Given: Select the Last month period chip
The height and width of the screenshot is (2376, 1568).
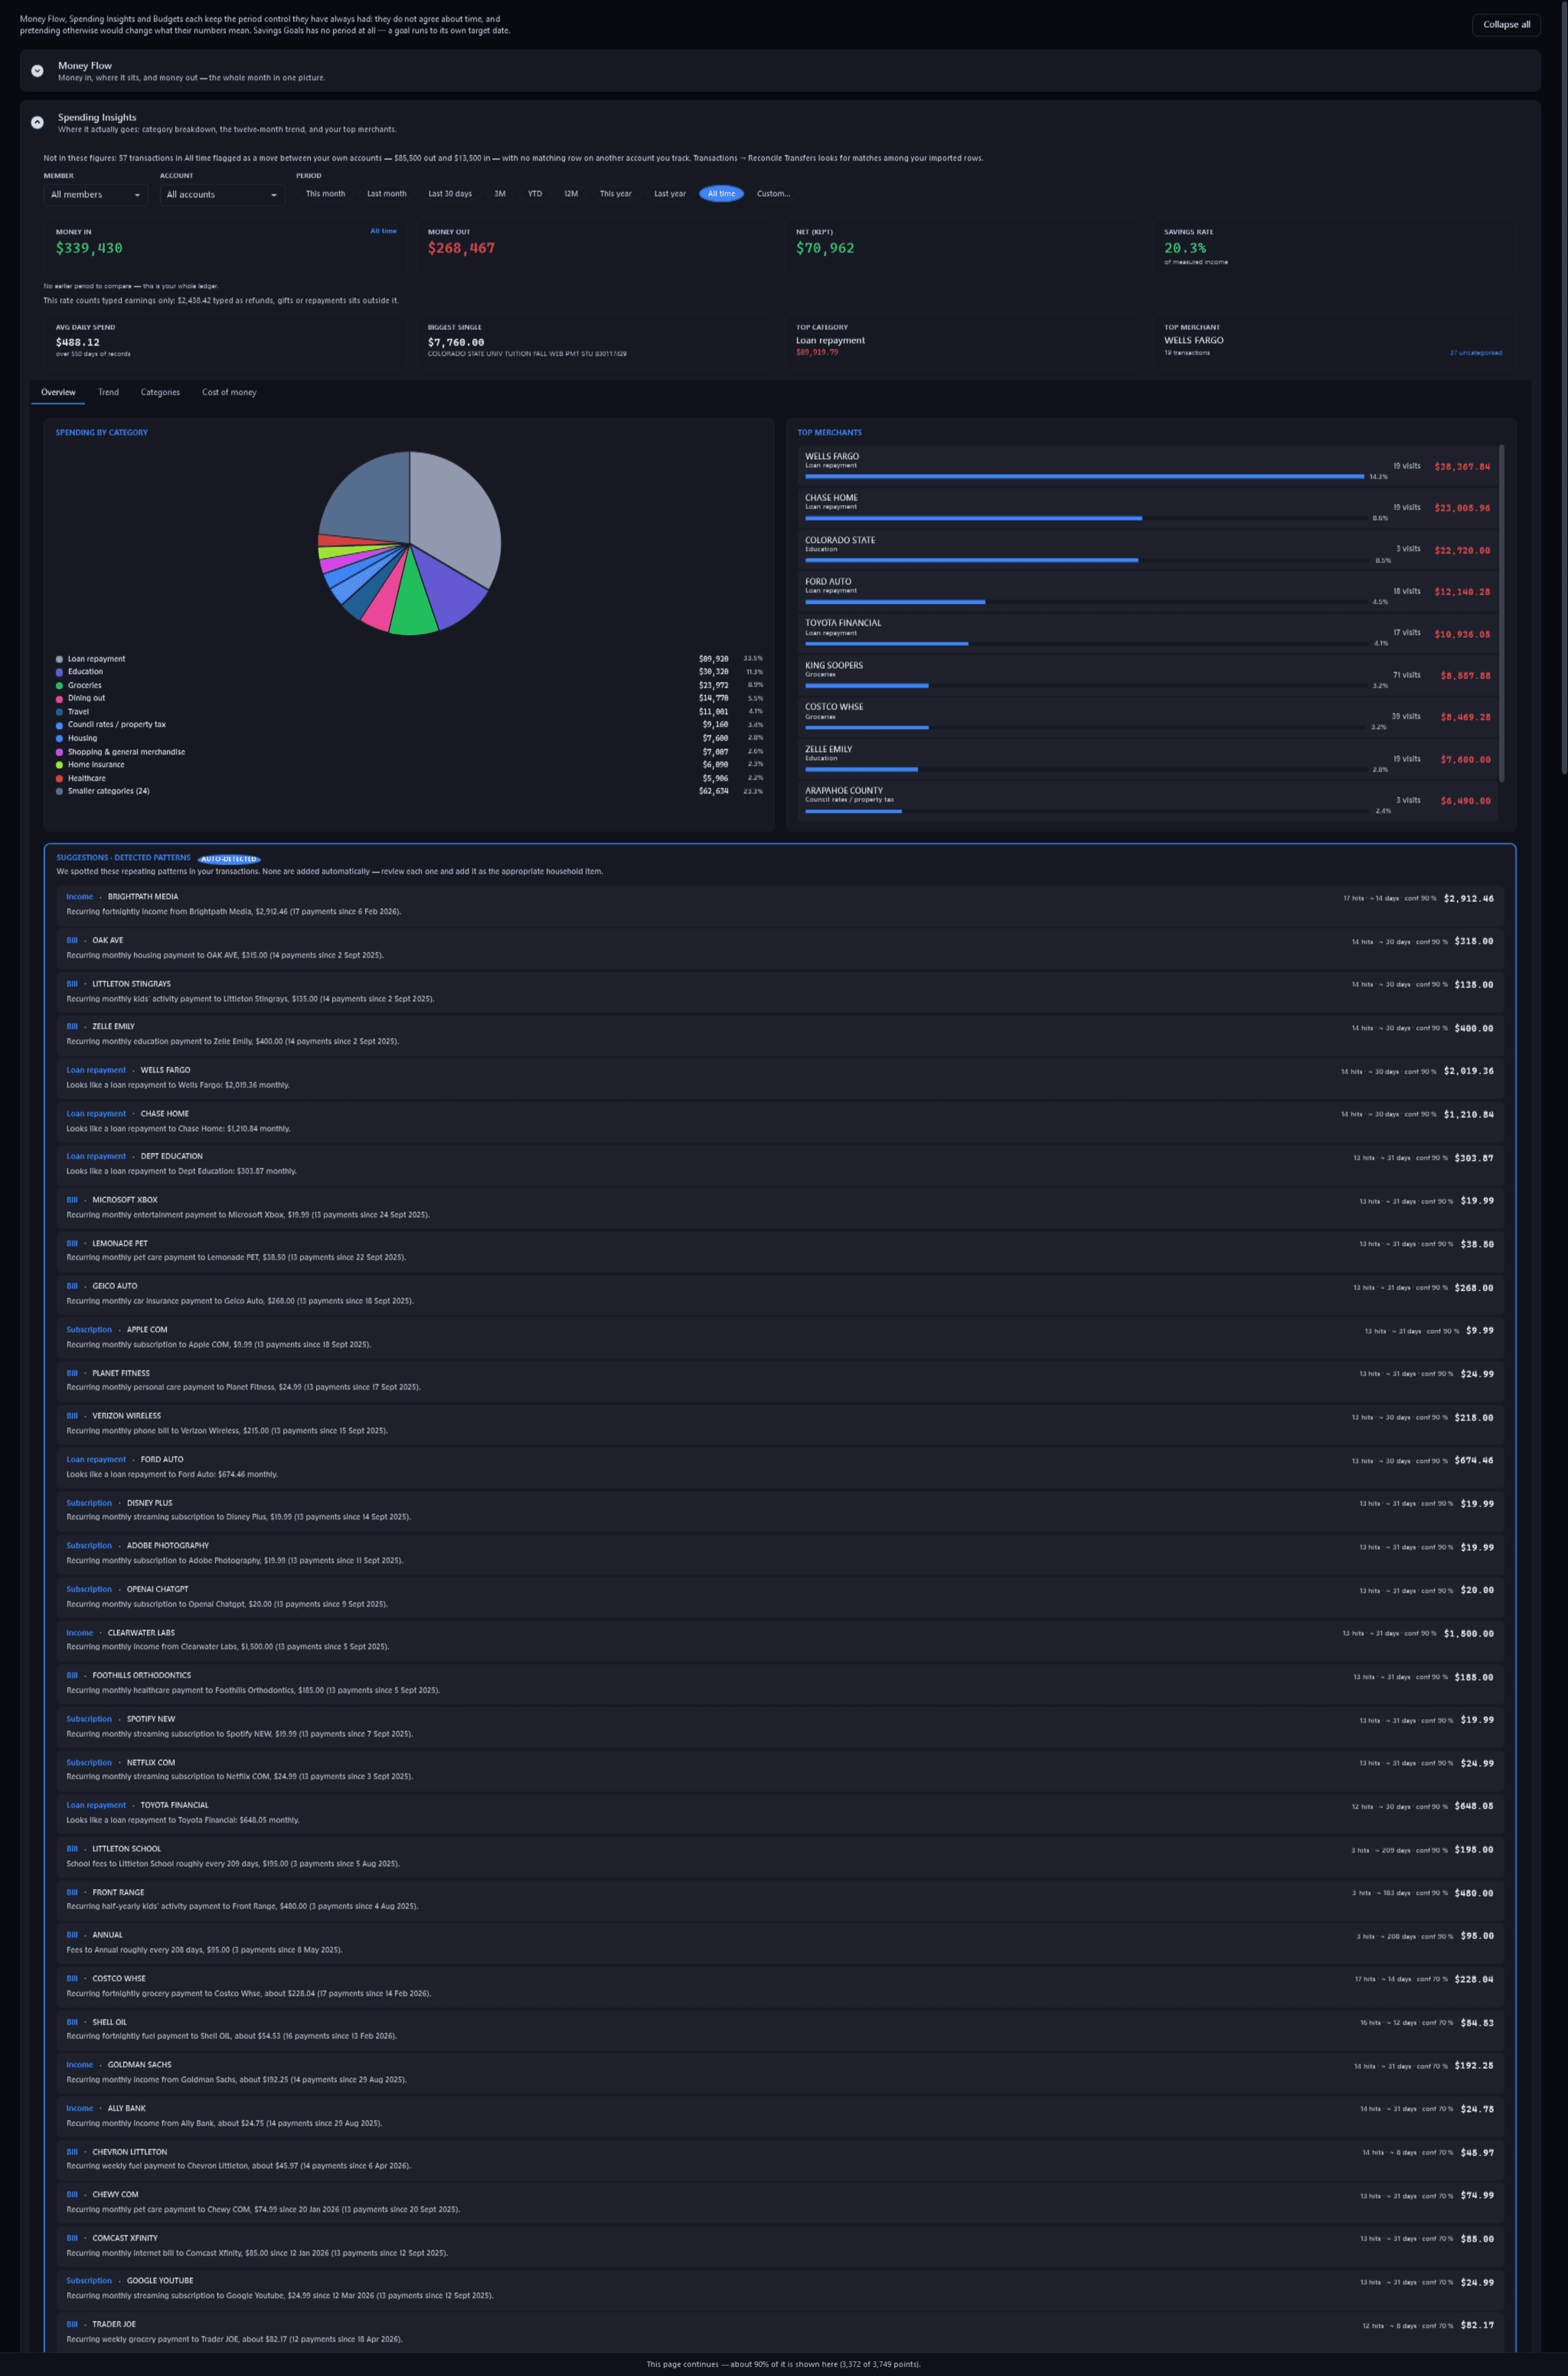Looking at the screenshot, I should (386, 194).
